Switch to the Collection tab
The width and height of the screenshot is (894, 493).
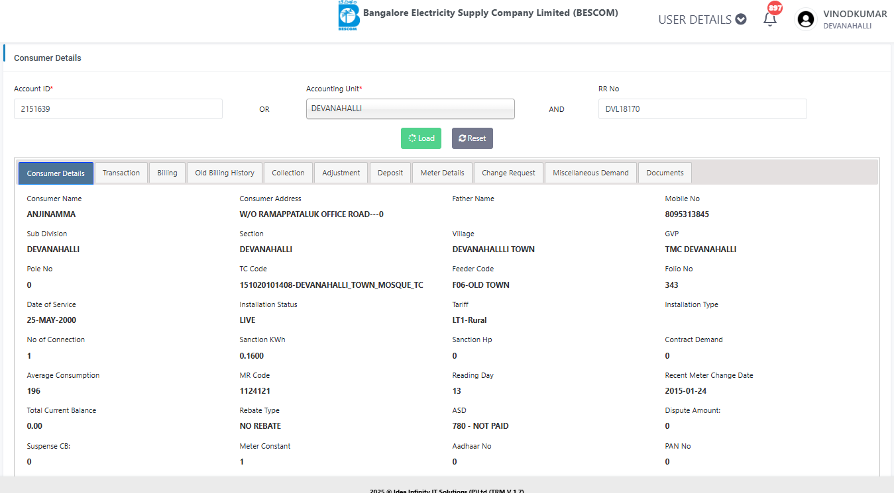pos(288,173)
